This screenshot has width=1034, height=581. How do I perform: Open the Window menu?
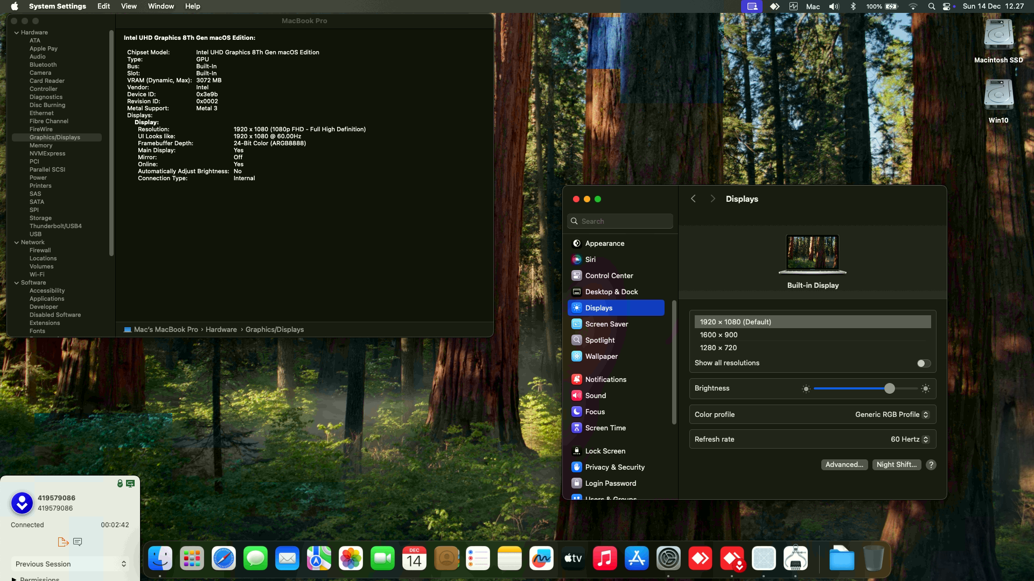(160, 6)
